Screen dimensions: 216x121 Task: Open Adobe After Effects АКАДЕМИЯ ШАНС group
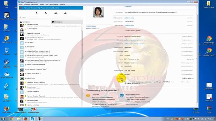point(50,52)
